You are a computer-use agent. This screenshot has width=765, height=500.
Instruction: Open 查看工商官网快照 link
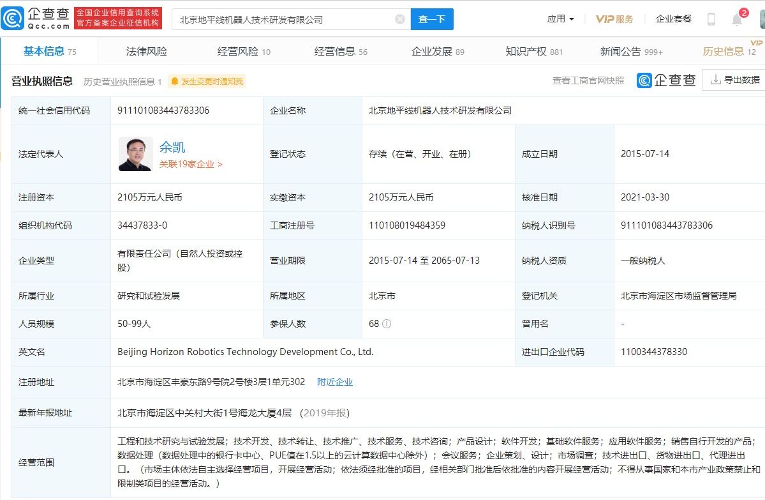(x=588, y=80)
